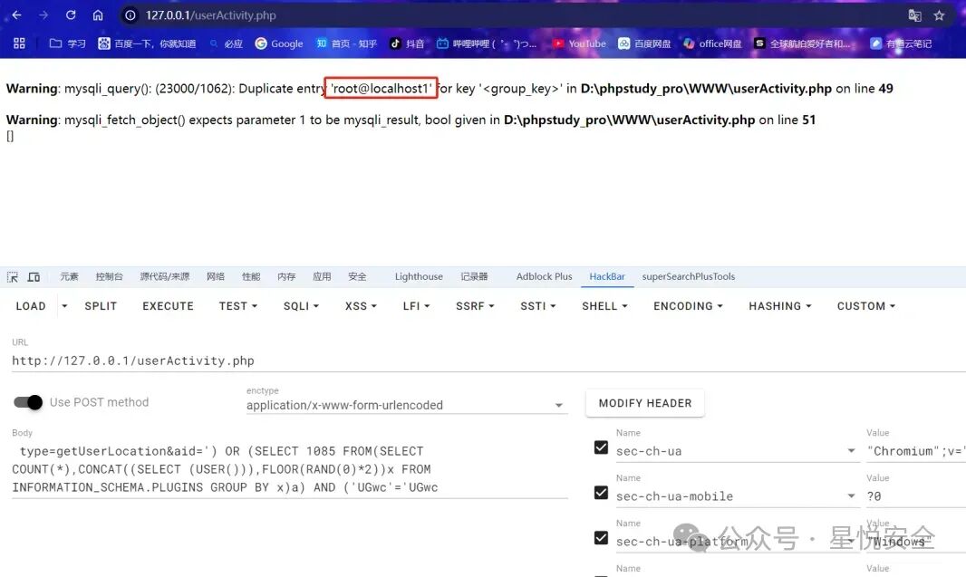This screenshot has height=577, width=966.
Task: Switch to the 源代码/来源 DevTools tab
Action: (x=165, y=276)
